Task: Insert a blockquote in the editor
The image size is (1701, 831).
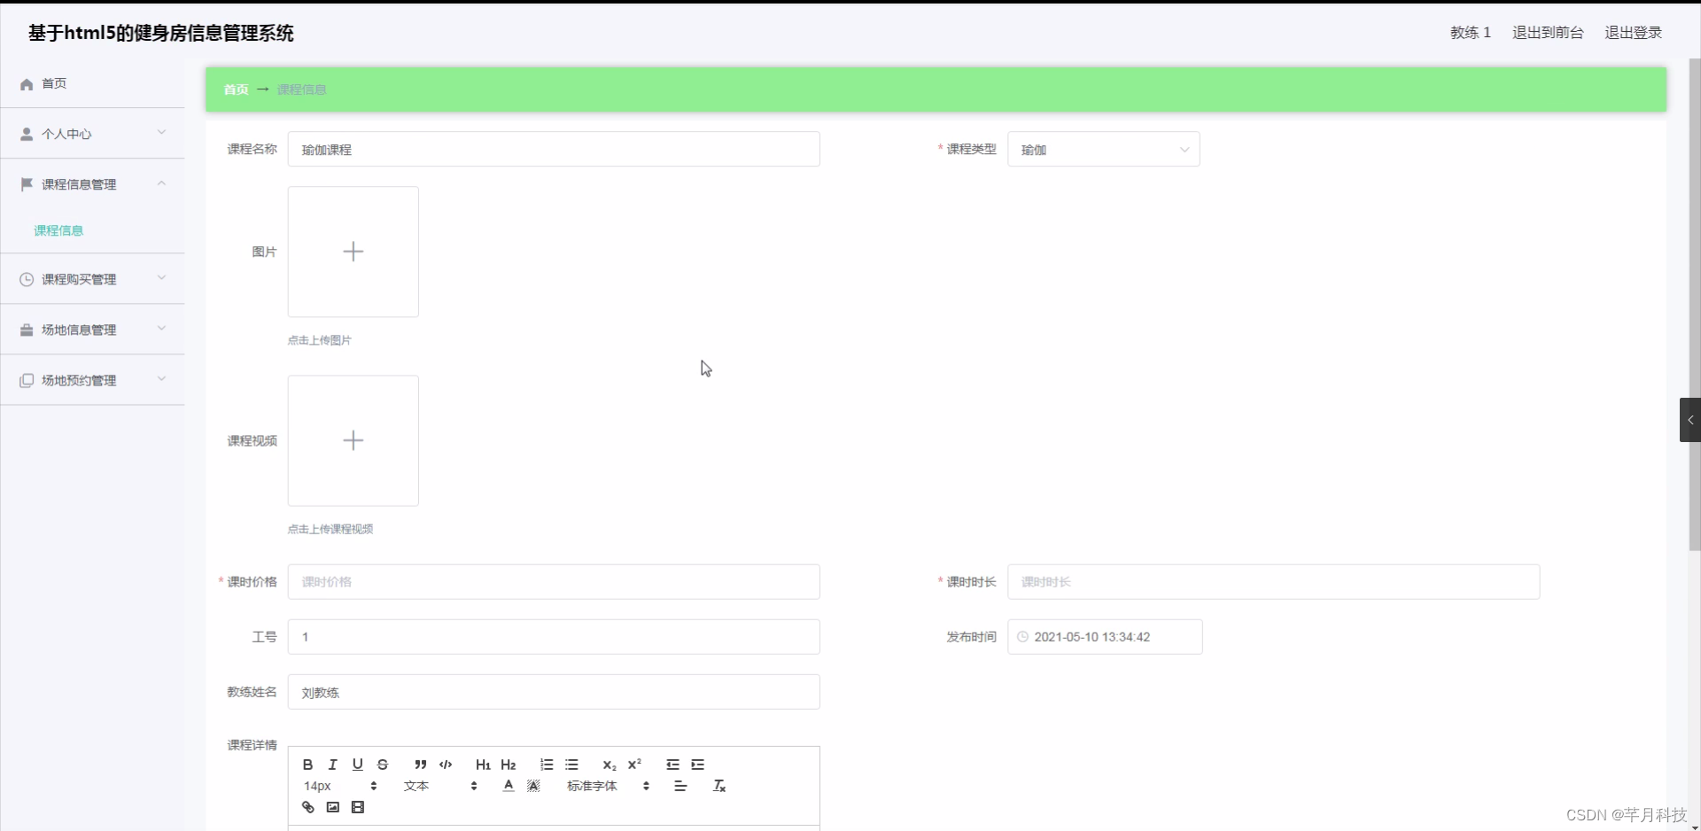Action: [420, 765]
